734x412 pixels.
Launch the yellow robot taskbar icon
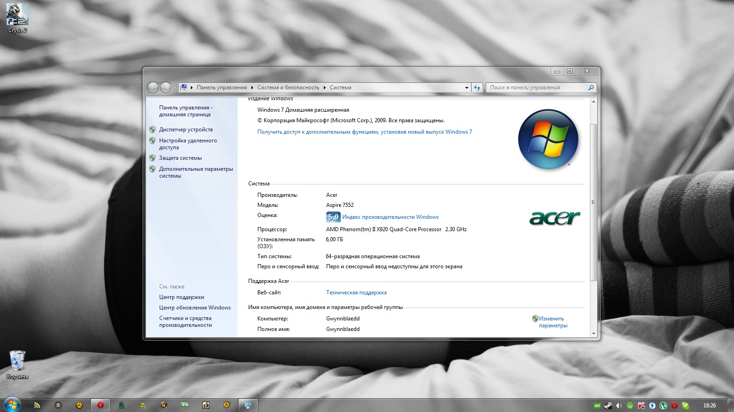[143, 405]
